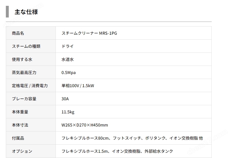Click the ドライ steam type value
The image size is (231, 158).
point(67,46)
